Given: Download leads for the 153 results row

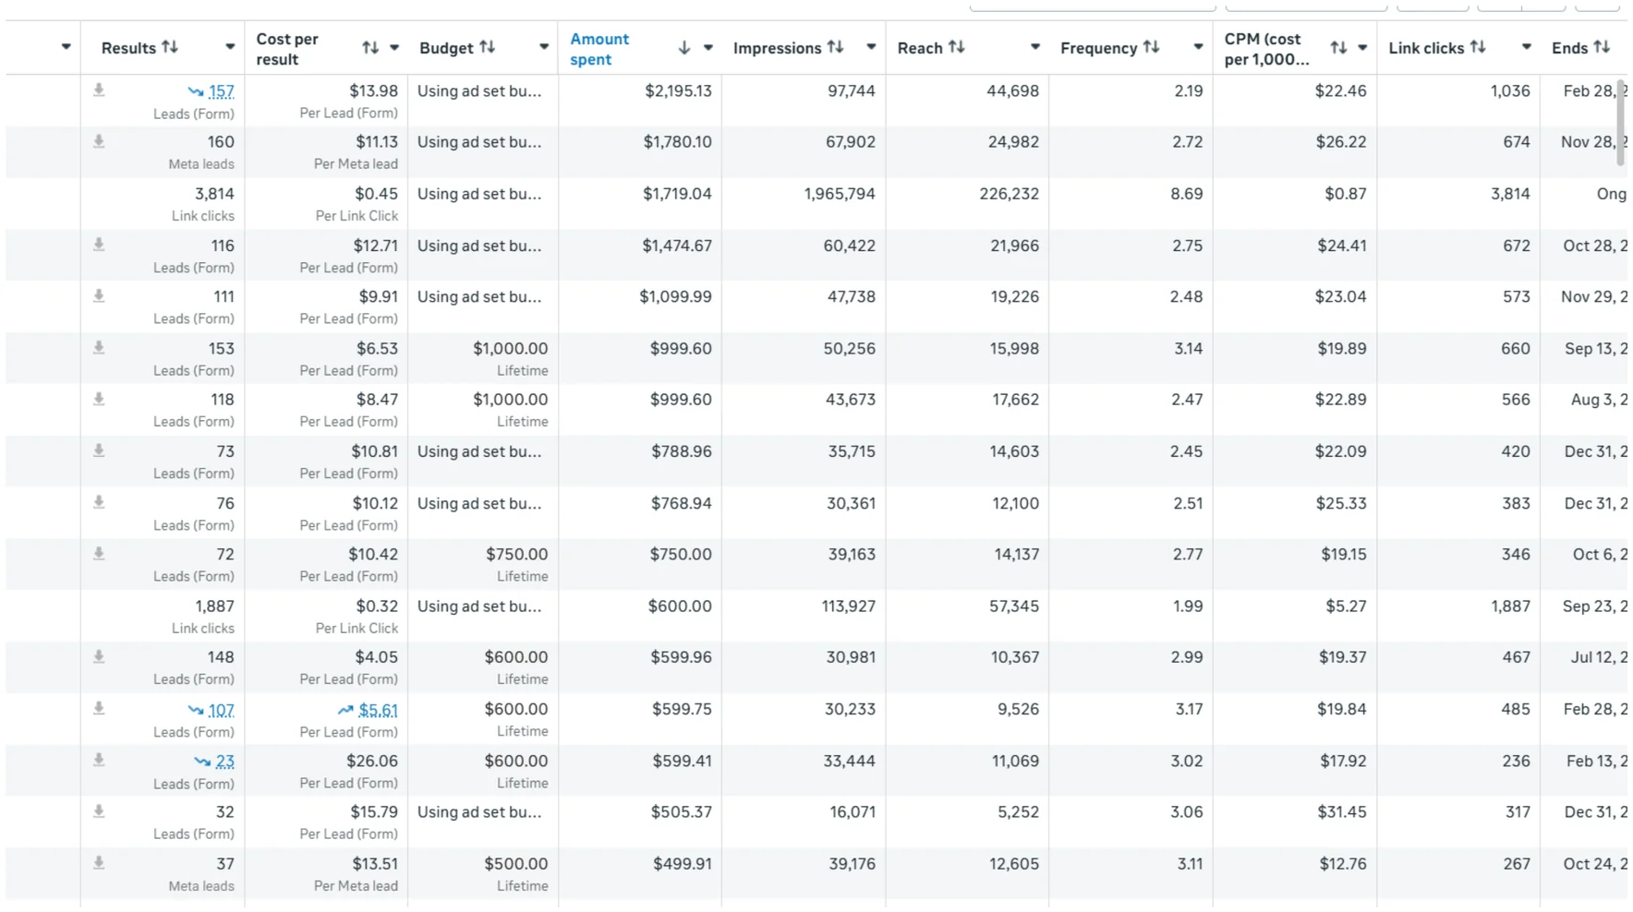Looking at the screenshot, I should click(x=99, y=348).
